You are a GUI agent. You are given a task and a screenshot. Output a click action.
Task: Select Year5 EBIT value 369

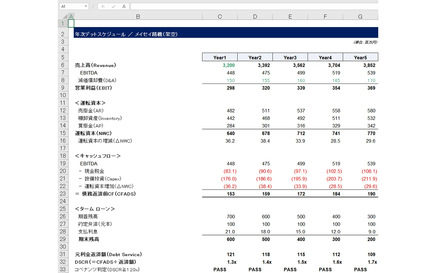click(371, 88)
